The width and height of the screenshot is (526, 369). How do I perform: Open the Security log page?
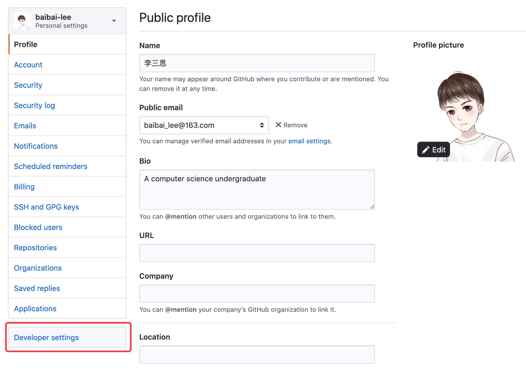[34, 105]
